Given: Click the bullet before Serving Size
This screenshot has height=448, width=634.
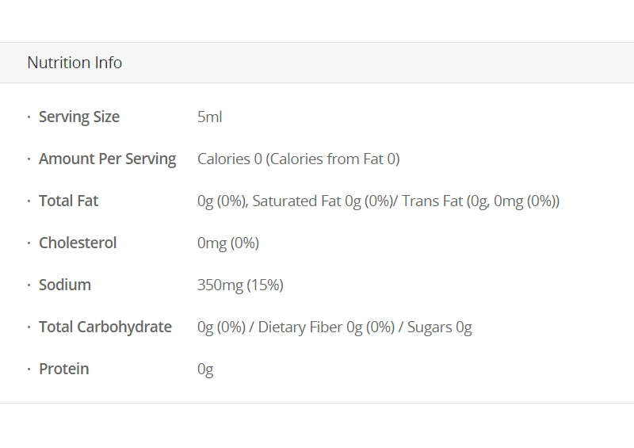Looking at the screenshot, I should (29, 117).
